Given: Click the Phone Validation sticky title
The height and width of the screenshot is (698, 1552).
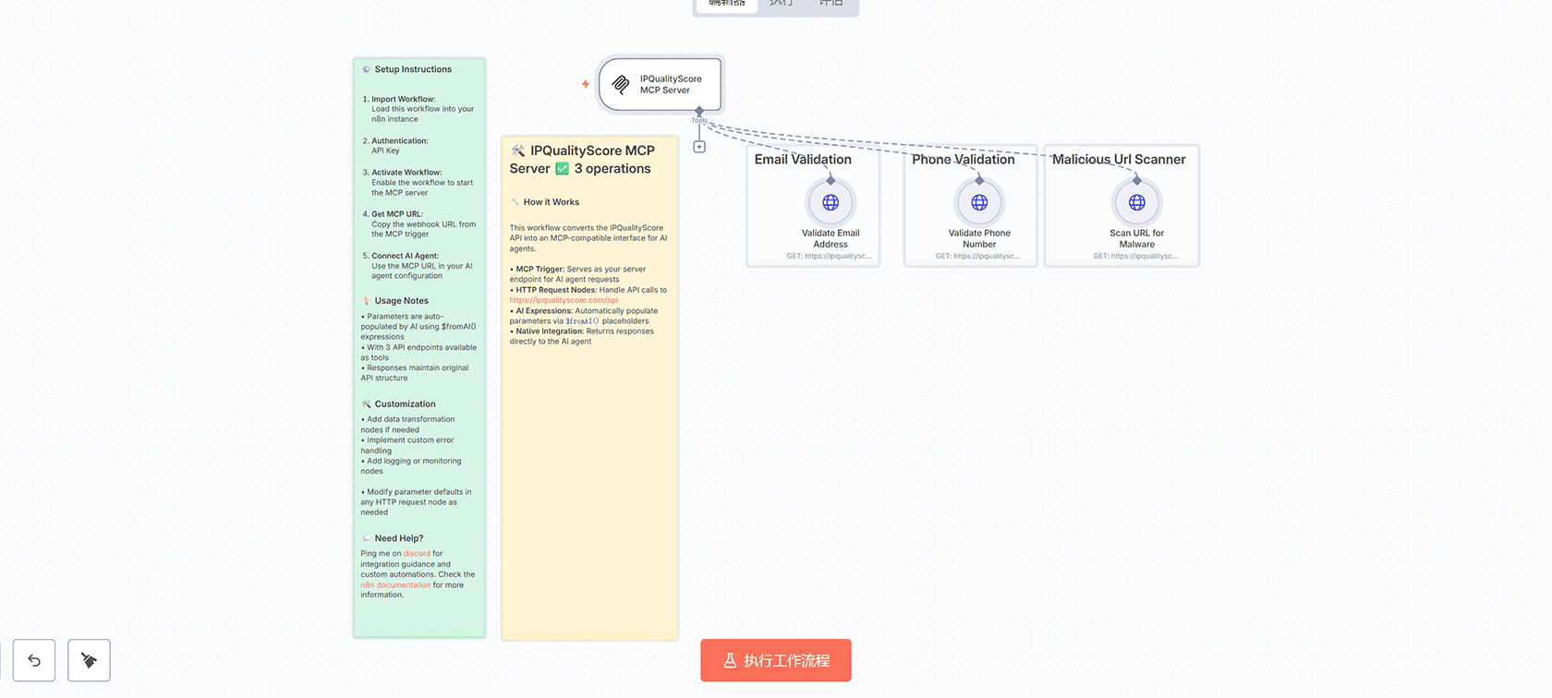Looking at the screenshot, I should [x=963, y=160].
